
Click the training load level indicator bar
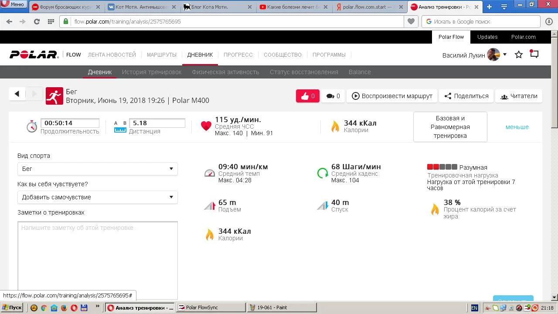click(x=442, y=167)
